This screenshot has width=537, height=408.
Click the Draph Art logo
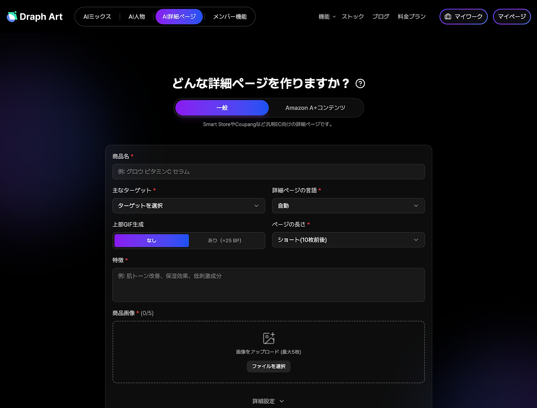35,17
